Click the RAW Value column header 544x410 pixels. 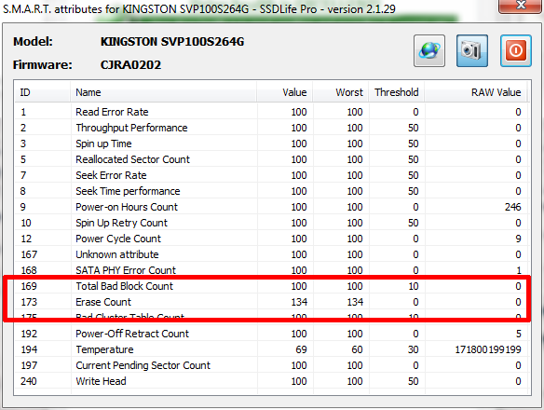(x=476, y=92)
